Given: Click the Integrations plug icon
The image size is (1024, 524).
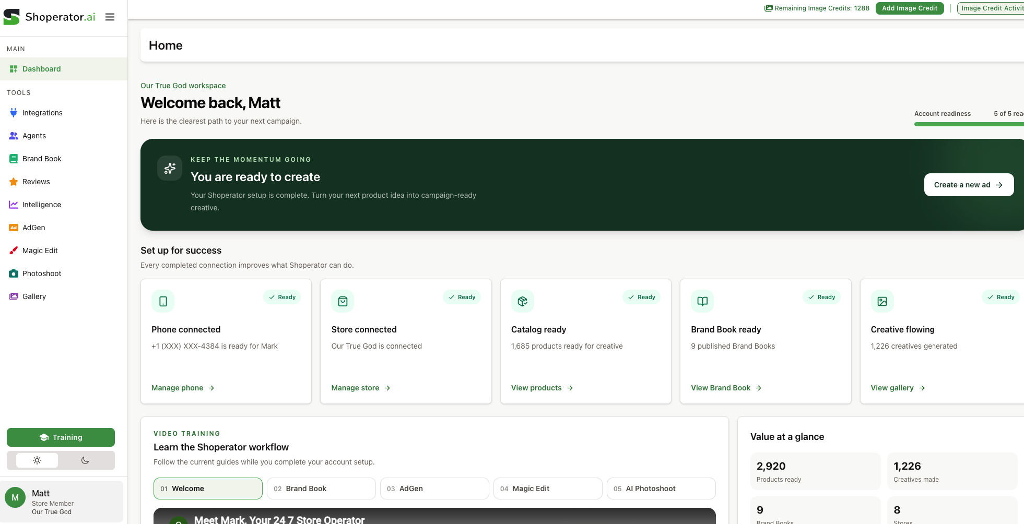Looking at the screenshot, I should [14, 113].
